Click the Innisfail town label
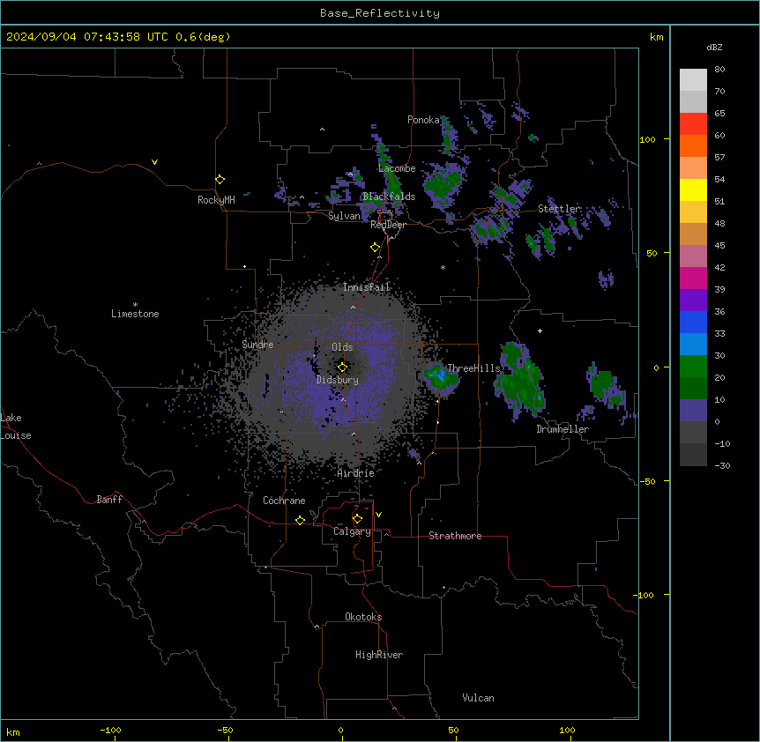The image size is (760, 742). click(x=367, y=287)
